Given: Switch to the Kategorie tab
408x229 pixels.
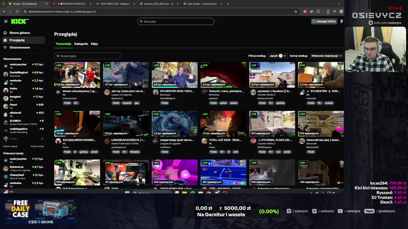Looking at the screenshot, I should pyautogui.click(x=81, y=44).
